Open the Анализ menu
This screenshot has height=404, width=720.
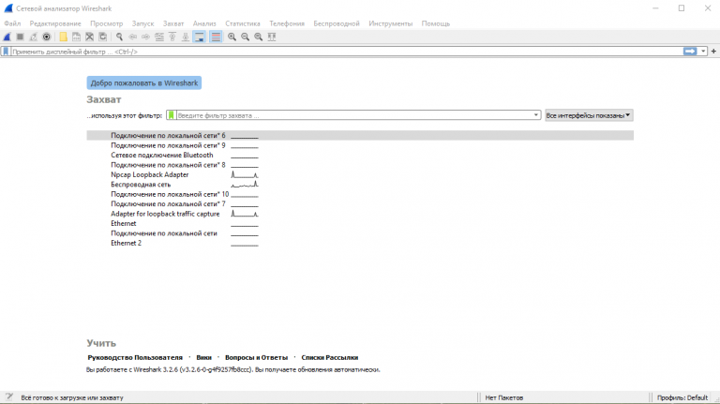(204, 23)
